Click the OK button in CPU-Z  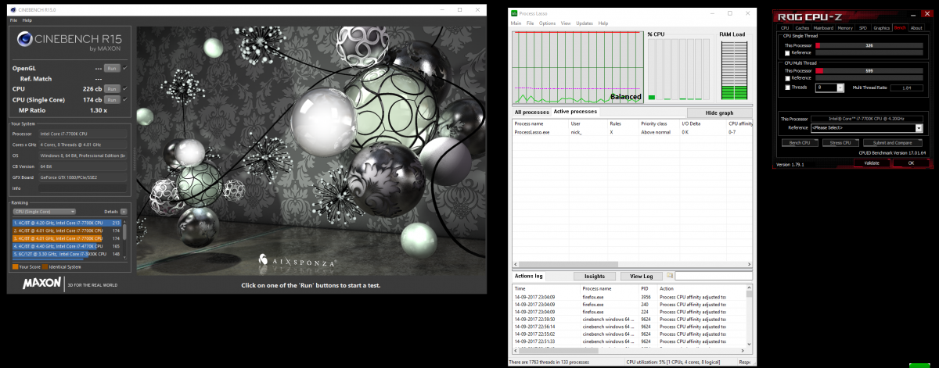point(911,163)
